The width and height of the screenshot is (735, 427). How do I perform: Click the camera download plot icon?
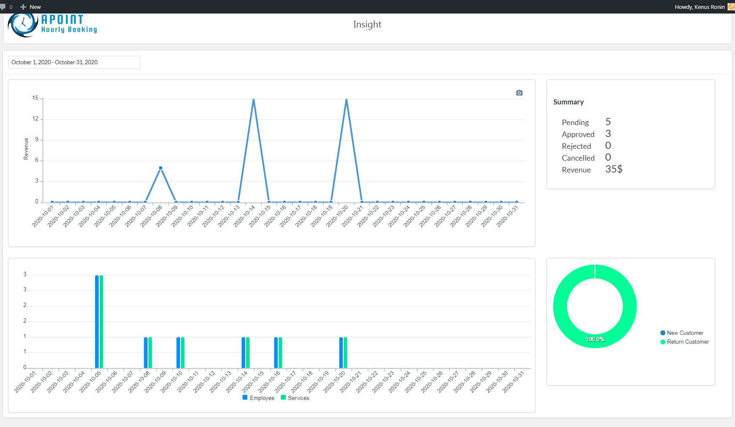point(519,93)
